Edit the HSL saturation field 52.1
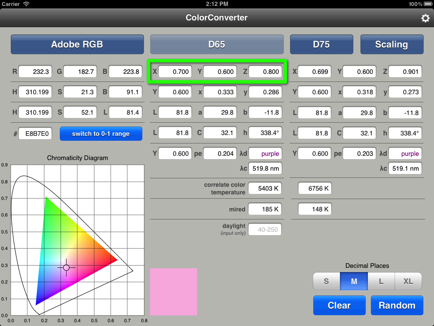The image size is (434, 326). [80, 112]
